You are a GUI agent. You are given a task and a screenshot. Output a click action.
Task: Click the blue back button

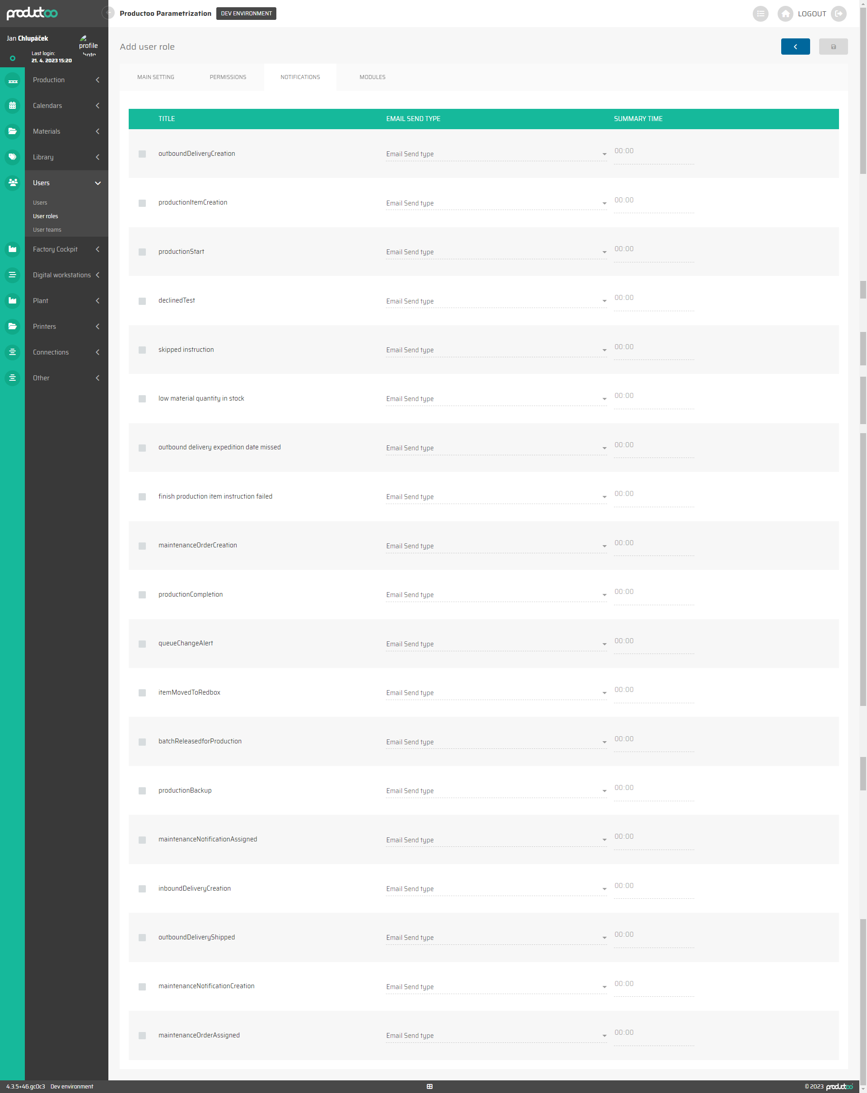[795, 47]
